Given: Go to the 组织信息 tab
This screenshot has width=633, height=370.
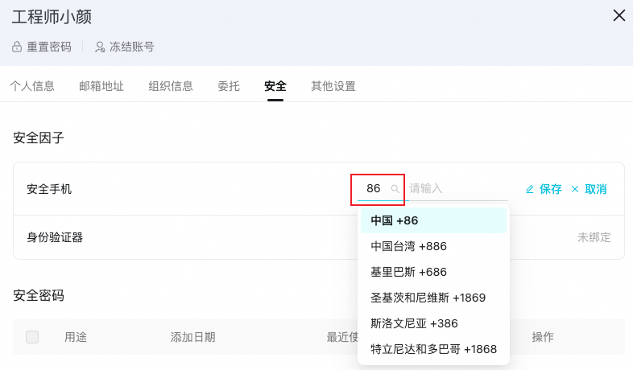Looking at the screenshot, I should (x=171, y=86).
